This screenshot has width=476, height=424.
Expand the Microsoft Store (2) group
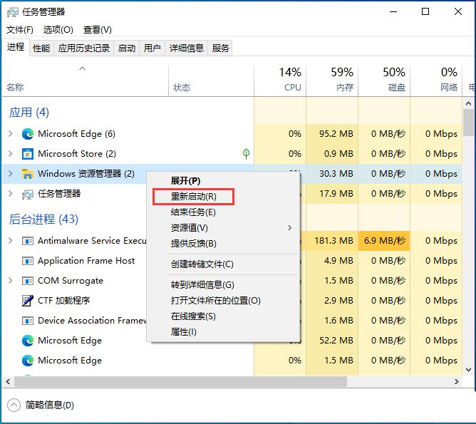pos(11,154)
